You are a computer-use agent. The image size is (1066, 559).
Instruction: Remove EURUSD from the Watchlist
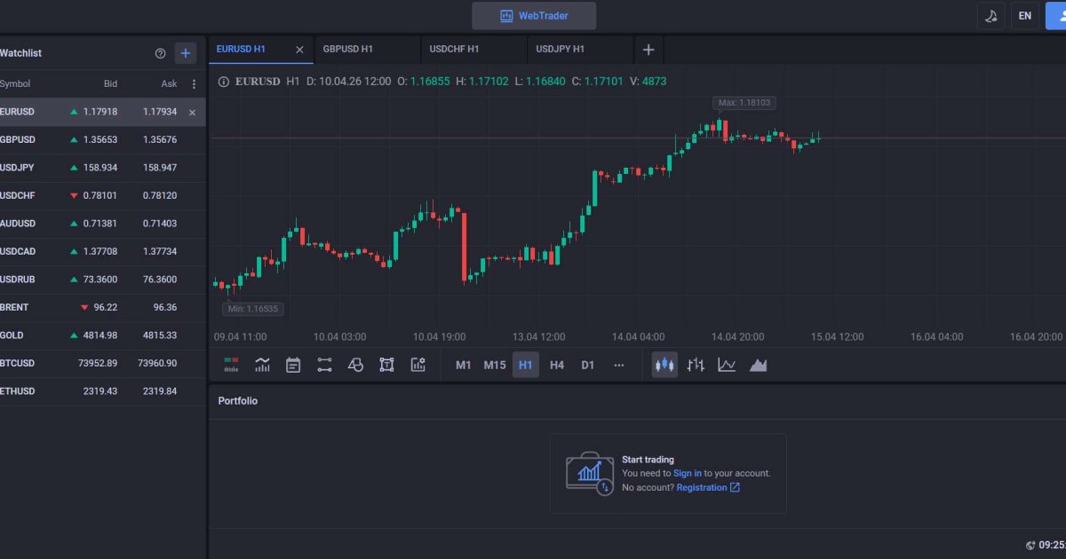pos(192,112)
